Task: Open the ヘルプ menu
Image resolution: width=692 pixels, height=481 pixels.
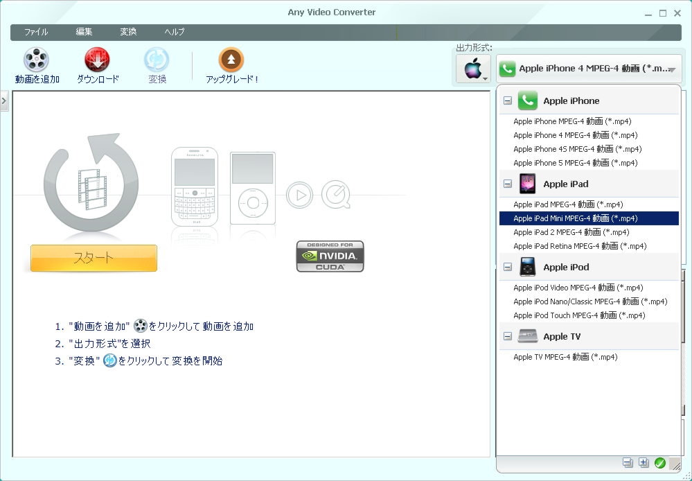Action: (175, 32)
